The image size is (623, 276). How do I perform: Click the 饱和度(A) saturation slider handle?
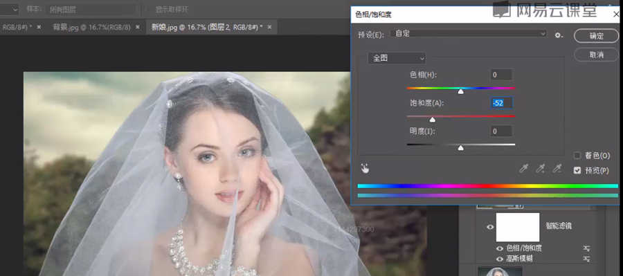coord(432,119)
